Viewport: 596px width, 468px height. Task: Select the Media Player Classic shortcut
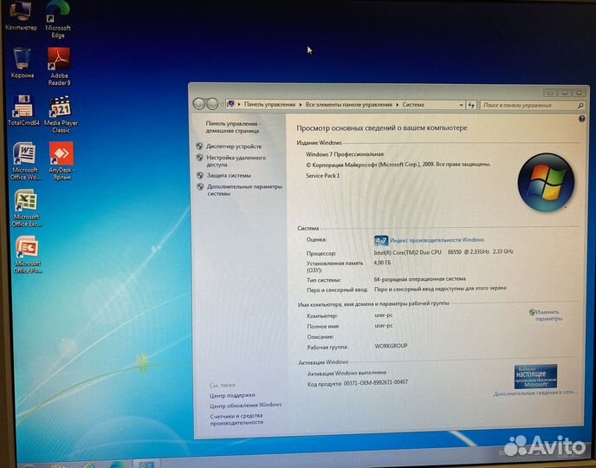[61, 114]
